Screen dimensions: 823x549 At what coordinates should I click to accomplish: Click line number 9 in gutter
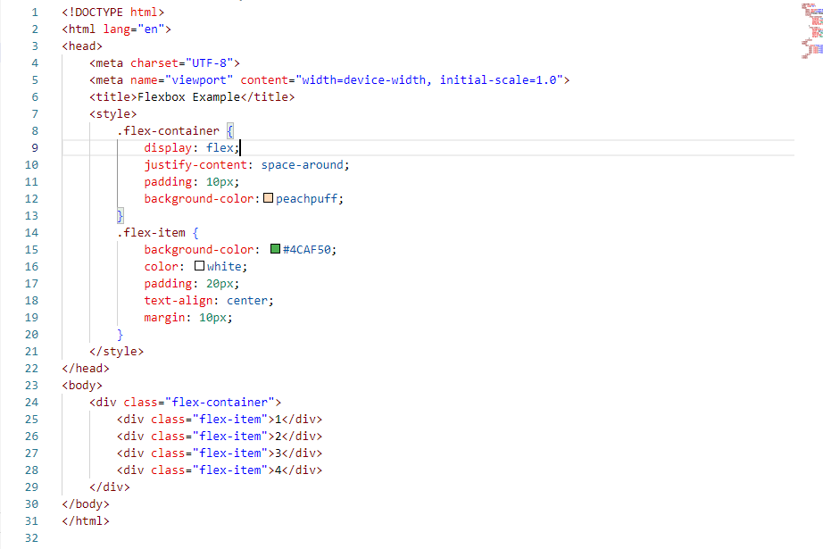click(x=35, y=148)
